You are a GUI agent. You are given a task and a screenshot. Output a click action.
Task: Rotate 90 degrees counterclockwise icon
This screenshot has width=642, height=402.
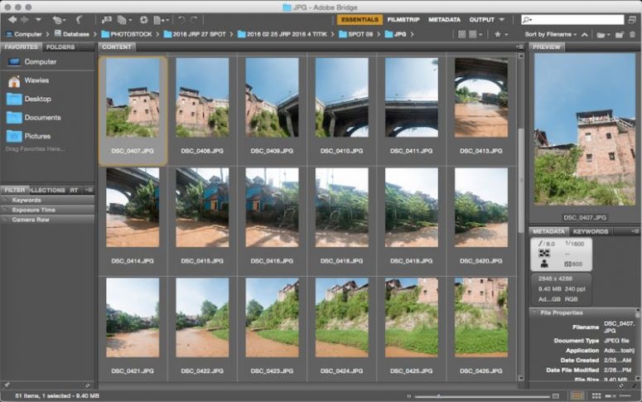(x=181, y=19)
